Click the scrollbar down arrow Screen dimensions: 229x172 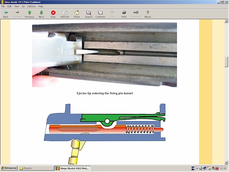pos(226,162)
